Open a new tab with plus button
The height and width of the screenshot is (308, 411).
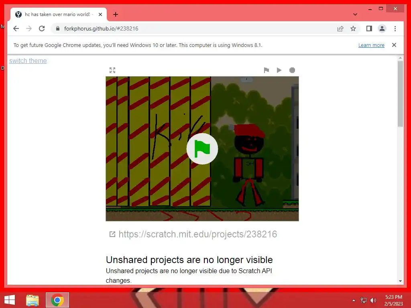[x=116, y=14]
